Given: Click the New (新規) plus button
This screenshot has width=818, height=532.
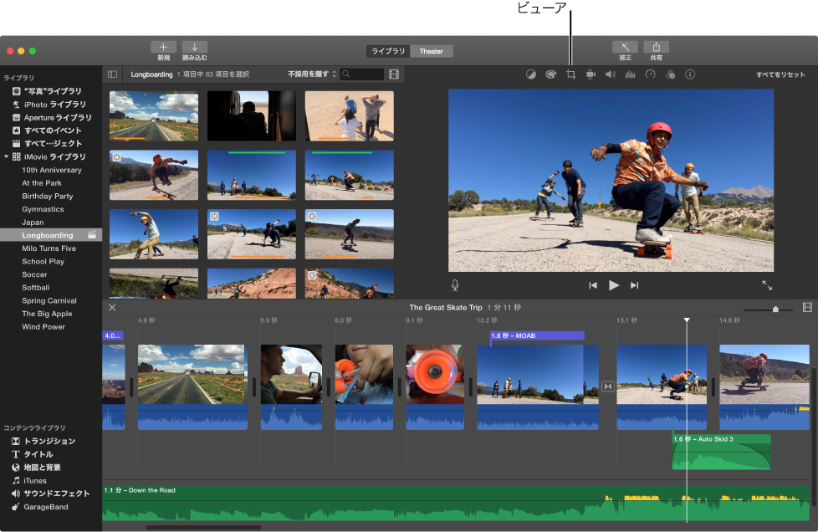Looking at the screenshot, I should point(163,47).
